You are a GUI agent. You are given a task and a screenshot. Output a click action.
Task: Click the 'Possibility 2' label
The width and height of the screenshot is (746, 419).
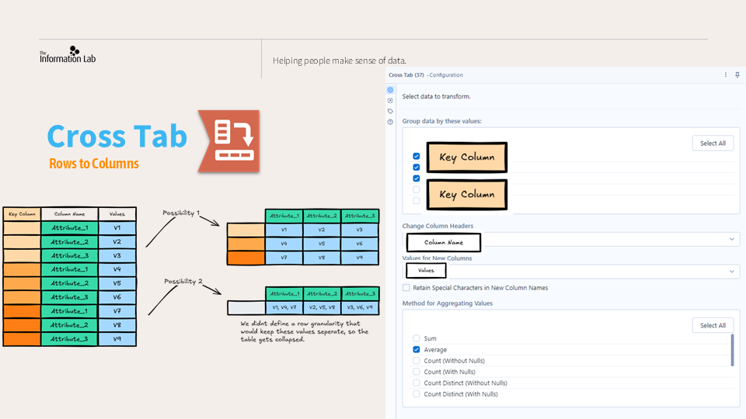[183, 281]
